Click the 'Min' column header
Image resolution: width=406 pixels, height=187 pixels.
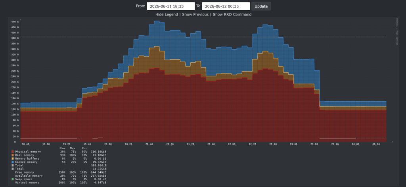62,148
